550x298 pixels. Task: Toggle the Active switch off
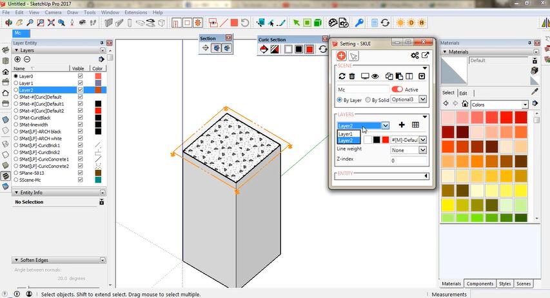tap(397, 90)
